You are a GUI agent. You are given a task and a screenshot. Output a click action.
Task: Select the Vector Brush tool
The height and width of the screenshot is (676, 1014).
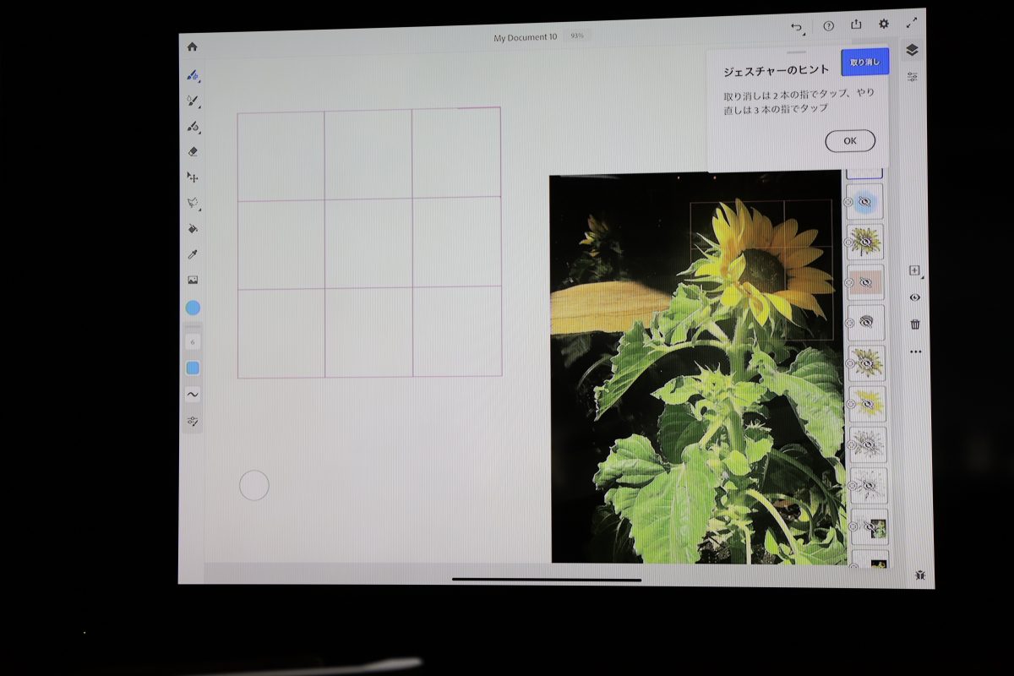coord(193,128)
